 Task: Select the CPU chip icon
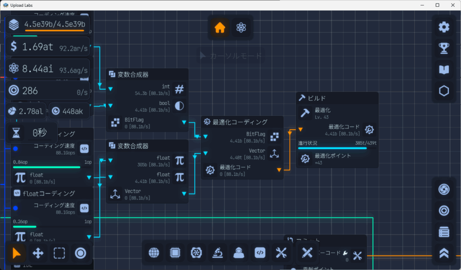(x=175, y=253)
